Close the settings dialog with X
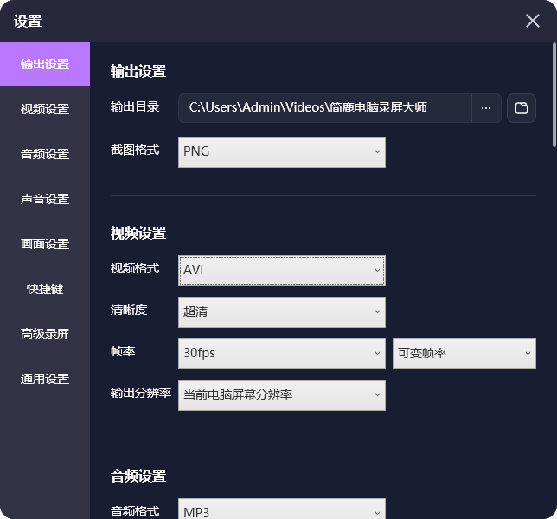Viewport: 557px width, 519px height. coord(533,21)
